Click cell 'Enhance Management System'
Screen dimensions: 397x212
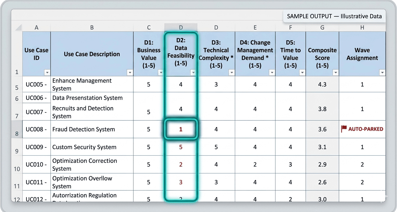click(x=92, y=84)
